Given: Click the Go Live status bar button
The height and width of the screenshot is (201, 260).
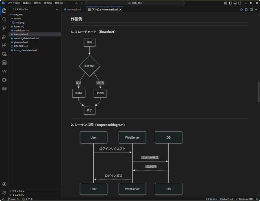Looking at the screenshot, I should (211, 199).
